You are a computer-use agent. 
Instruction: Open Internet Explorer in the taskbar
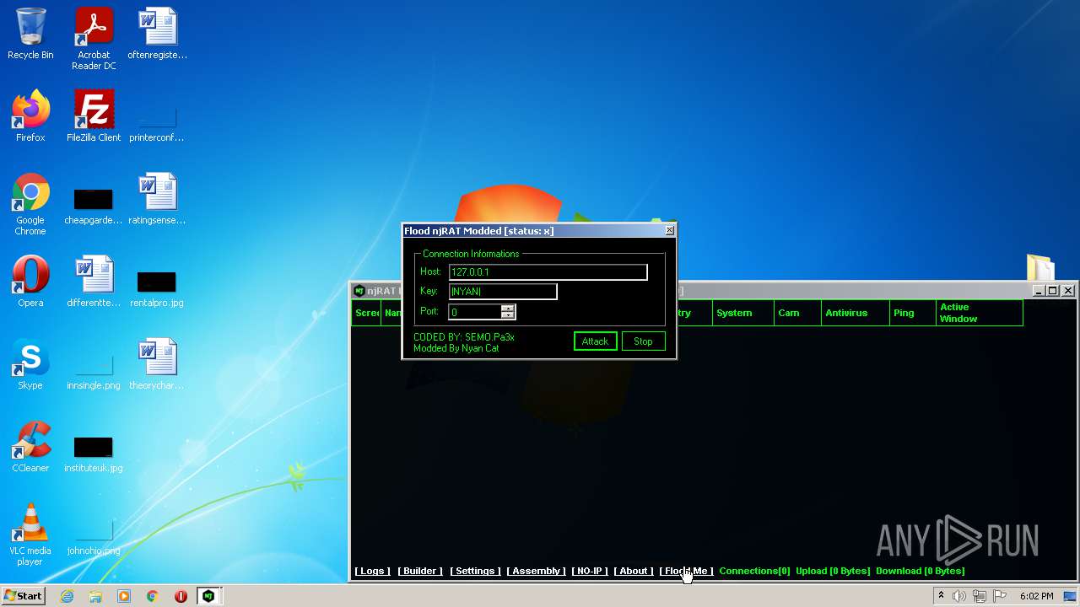point(67,596)
